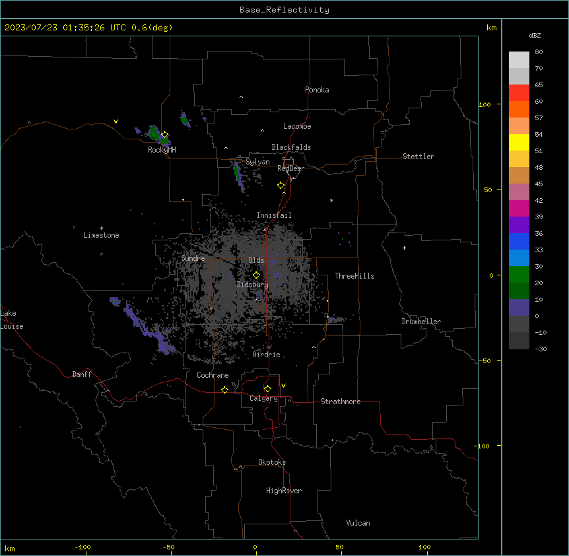Select the Okotoks label
Image resolution: width=569 pixels, height=556 pixels.
(272, 462)
